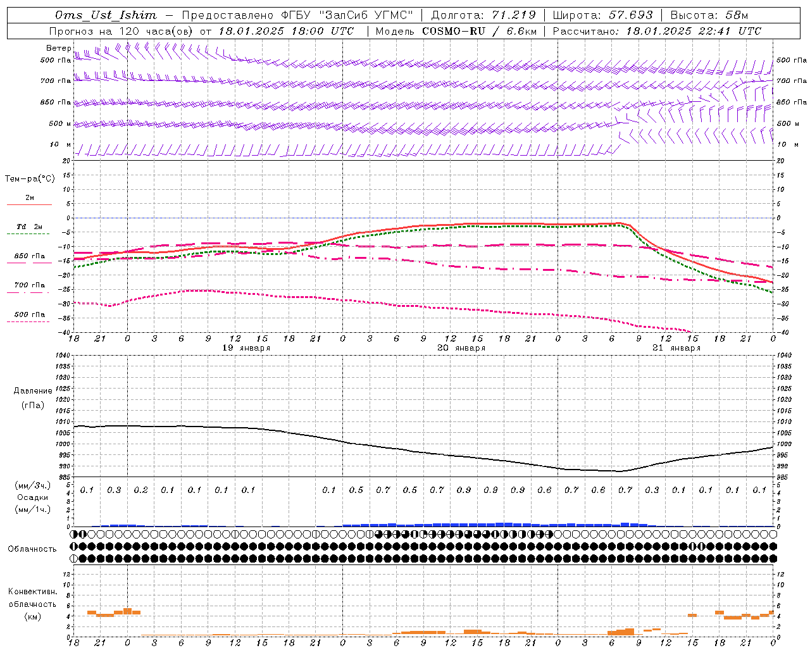Click the (мм/3ч.) precipitation unit label
The height and width of the screenshot is (648, 810).
coord(33,485)
